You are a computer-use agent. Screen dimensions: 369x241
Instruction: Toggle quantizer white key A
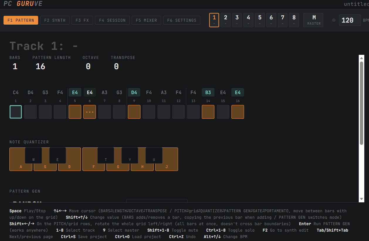pyautogui.click(x=21, y=167)
